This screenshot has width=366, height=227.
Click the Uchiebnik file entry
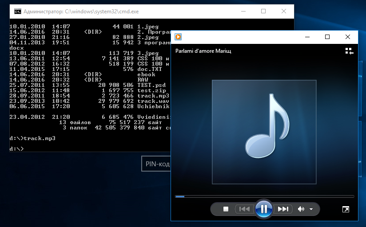tap(153, 106)
